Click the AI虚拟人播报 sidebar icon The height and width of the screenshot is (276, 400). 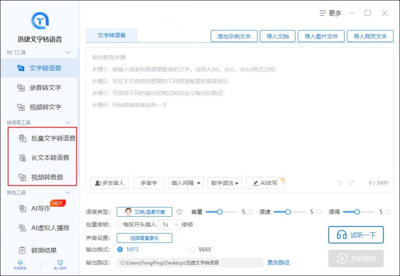[22, 228]
